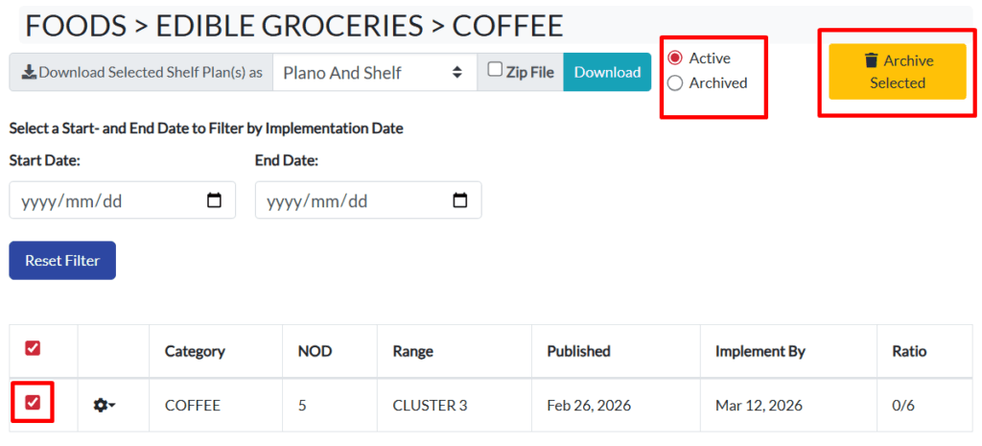The width and height of the screenshot is (982, 446).
Task: Click the Implement By column header
Action: point(760,351)
